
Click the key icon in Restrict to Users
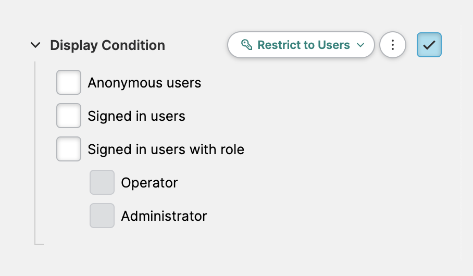[x=247, y=45]
